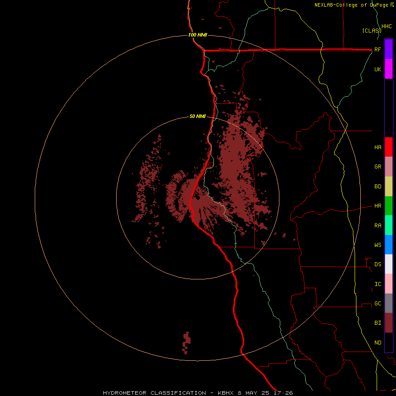The height and width of the screenshot is (396, 396).
Task: Click the GC gray legend swatch
Action: coord(389,303)
